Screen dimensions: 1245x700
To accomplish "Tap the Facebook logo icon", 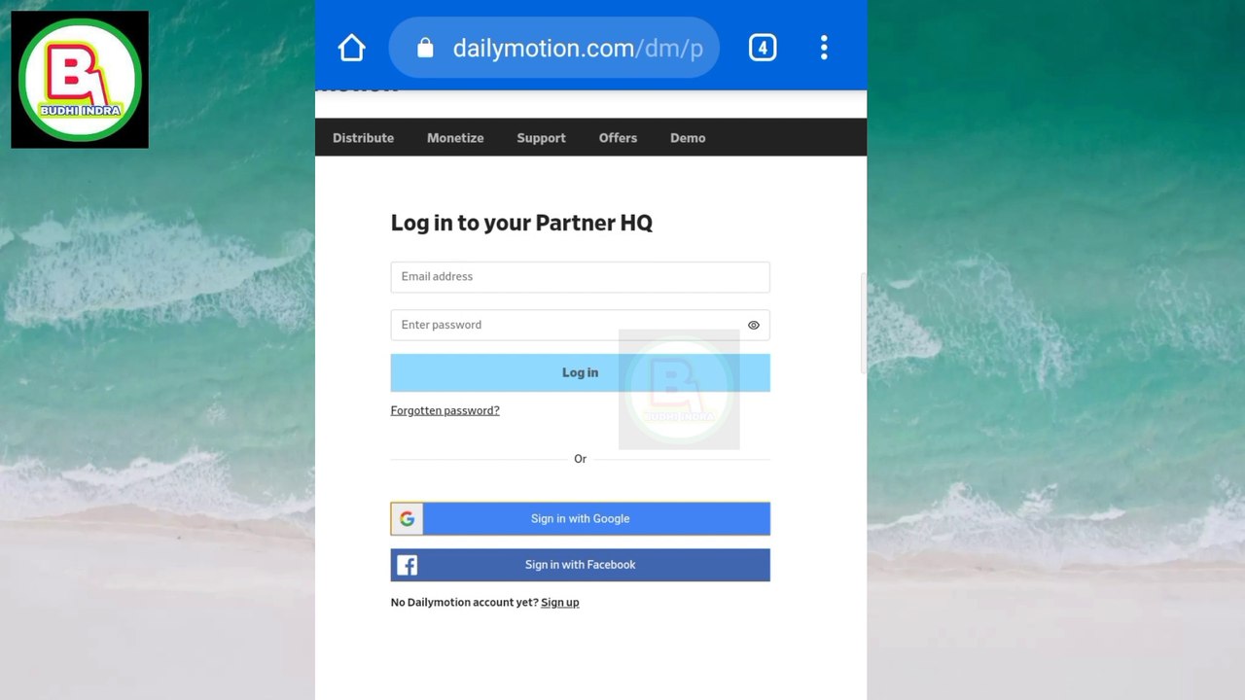I will (x=407, y=565).
